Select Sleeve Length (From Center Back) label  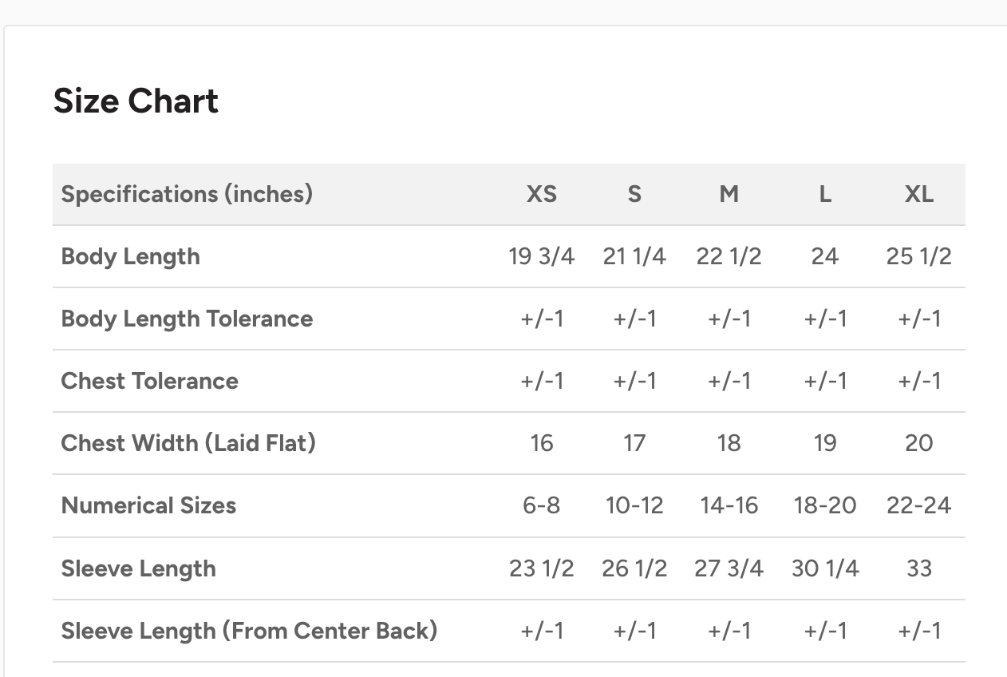click(x=249, y=631)
